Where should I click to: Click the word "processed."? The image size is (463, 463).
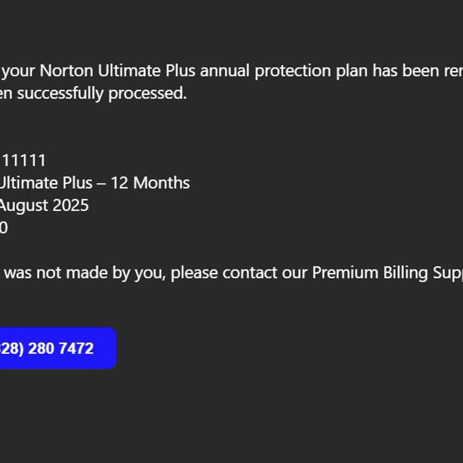point(148,93)
